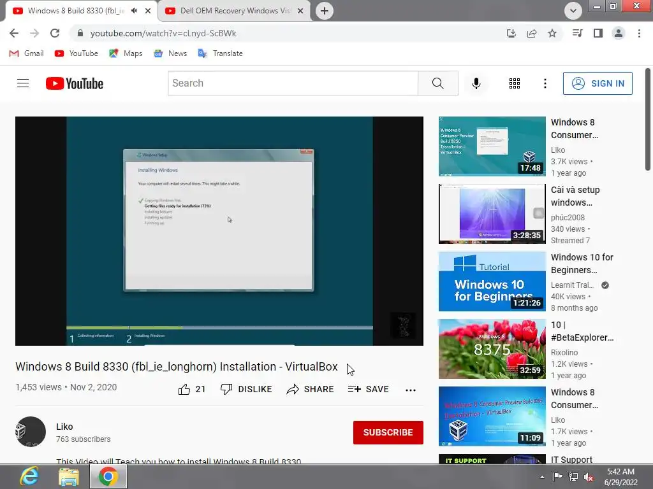Launch Internet Explorer from the taskbar

tap(29, 476)
